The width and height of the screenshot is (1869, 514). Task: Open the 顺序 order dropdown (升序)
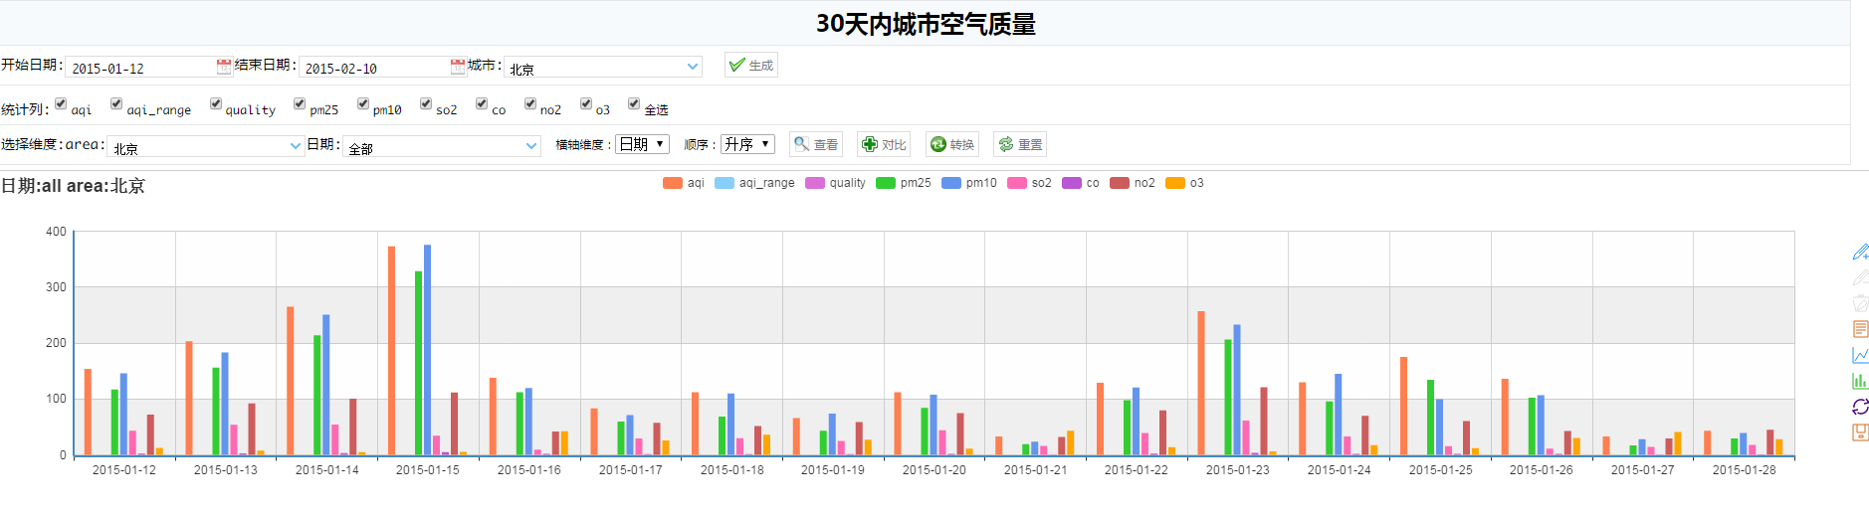point(747,144)
